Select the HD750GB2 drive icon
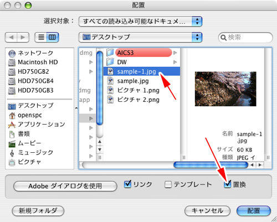277x222 pixels. [12, 72]
